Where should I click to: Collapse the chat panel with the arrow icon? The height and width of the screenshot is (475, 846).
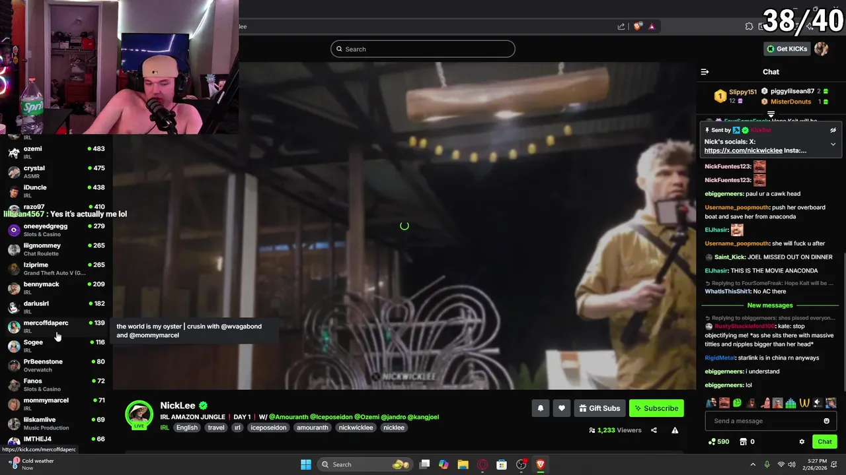[705, 72]
